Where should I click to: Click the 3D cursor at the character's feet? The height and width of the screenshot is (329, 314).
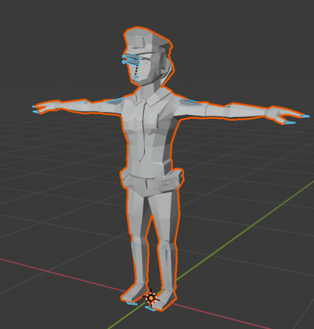point(151,298)
